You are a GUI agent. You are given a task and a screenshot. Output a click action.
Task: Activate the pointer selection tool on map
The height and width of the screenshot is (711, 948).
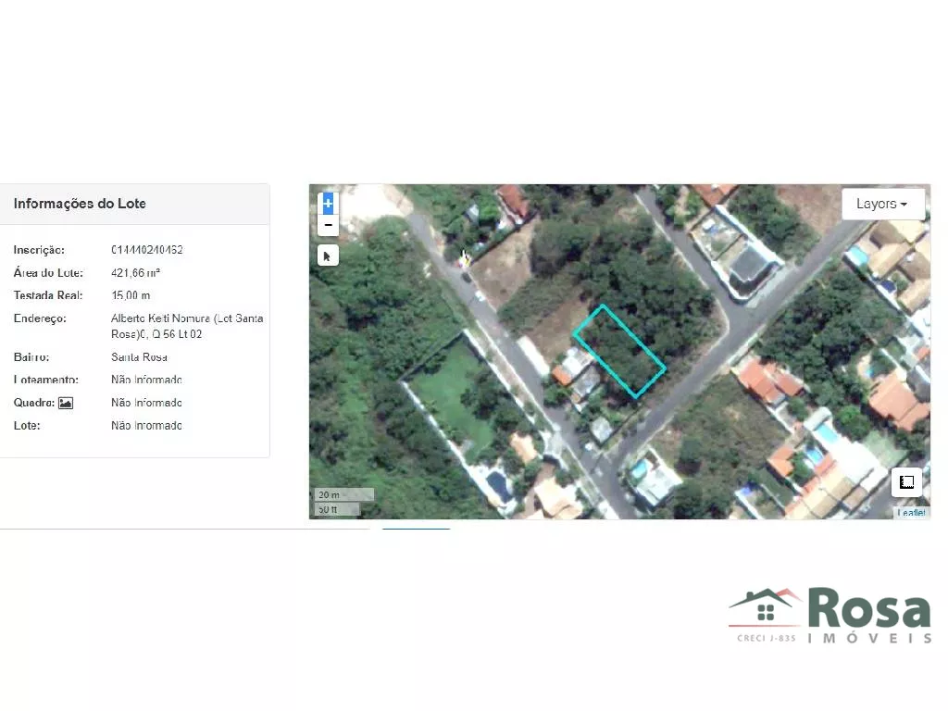328,256
